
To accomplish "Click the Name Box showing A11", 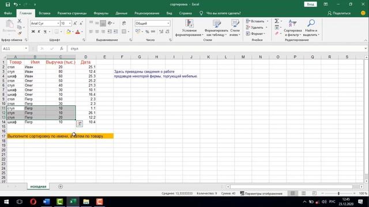I will tap(14, 48).
